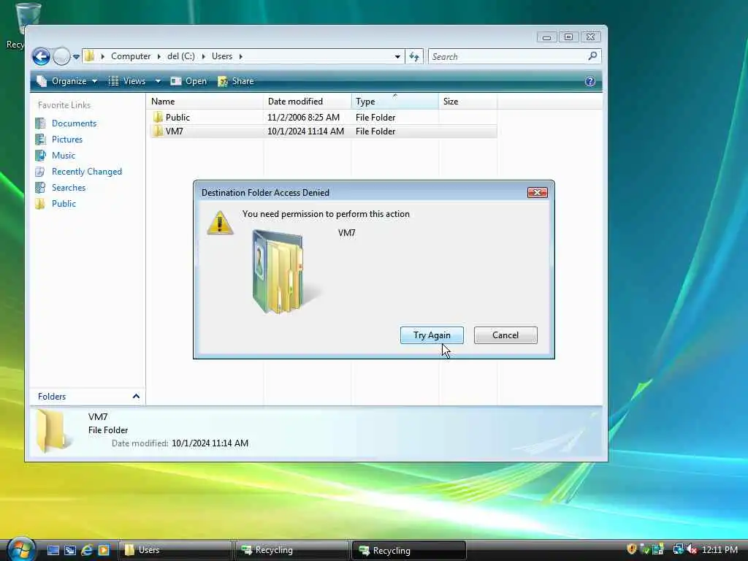Open the address bar history dropdown
Image resolution: width=748 pixels, height=561 pixels.
click(397, 57)
